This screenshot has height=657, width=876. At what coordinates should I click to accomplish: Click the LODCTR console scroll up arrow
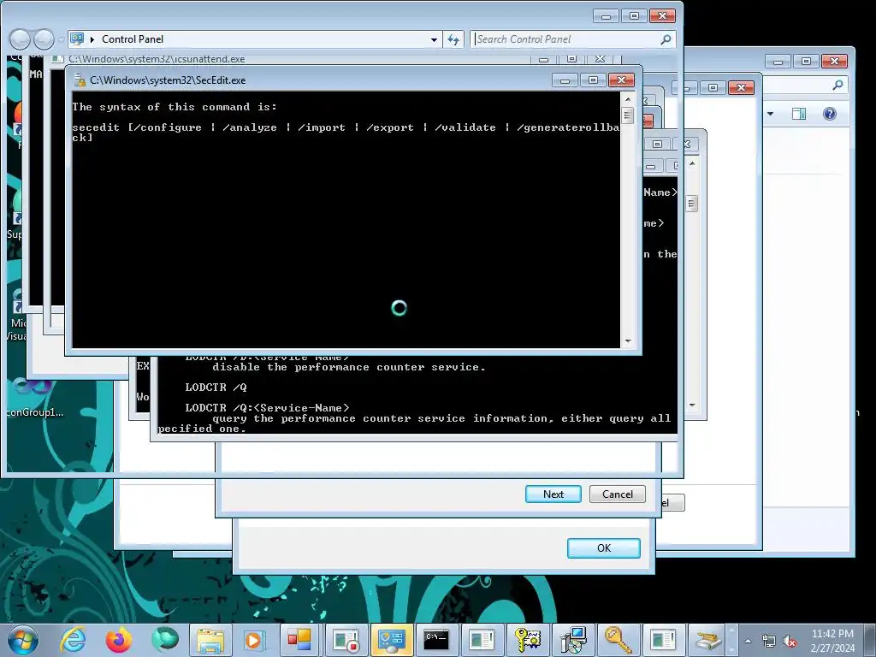point(692,163)
